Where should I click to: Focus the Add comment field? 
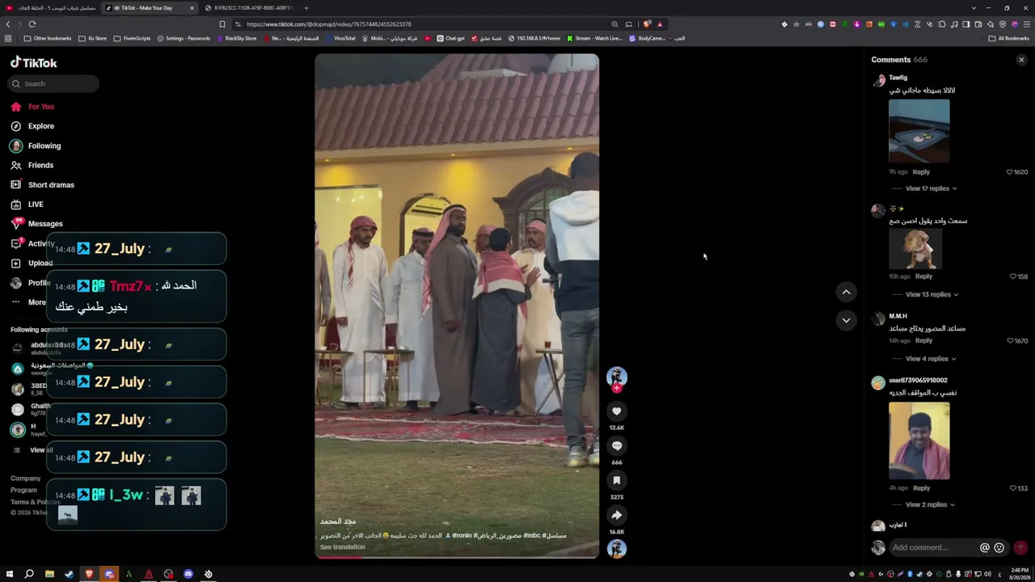tap(933, 548)
